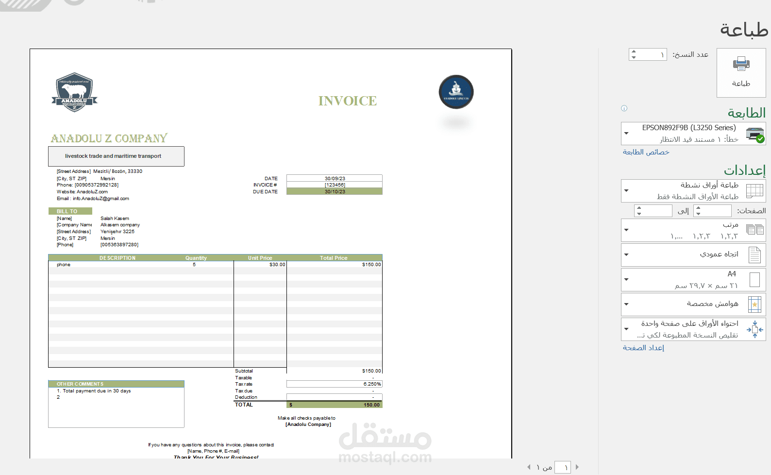Click the green TOTAL amount 150.00 cell
Image resolution: width=771 pixels, height=475 pixels.
tap(335, 405)
